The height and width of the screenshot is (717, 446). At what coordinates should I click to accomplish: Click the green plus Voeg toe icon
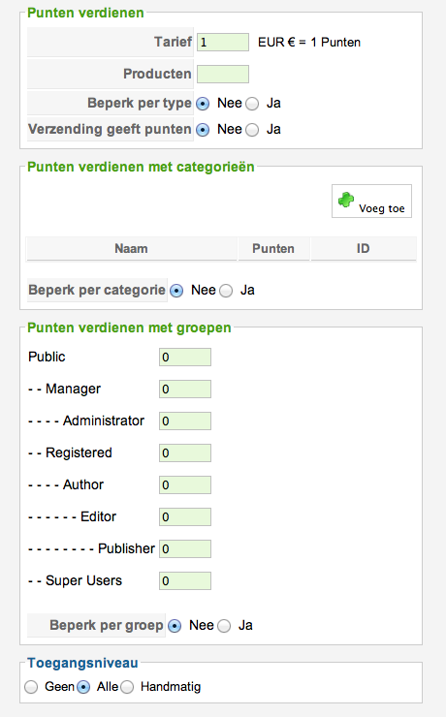pos(346,200)
